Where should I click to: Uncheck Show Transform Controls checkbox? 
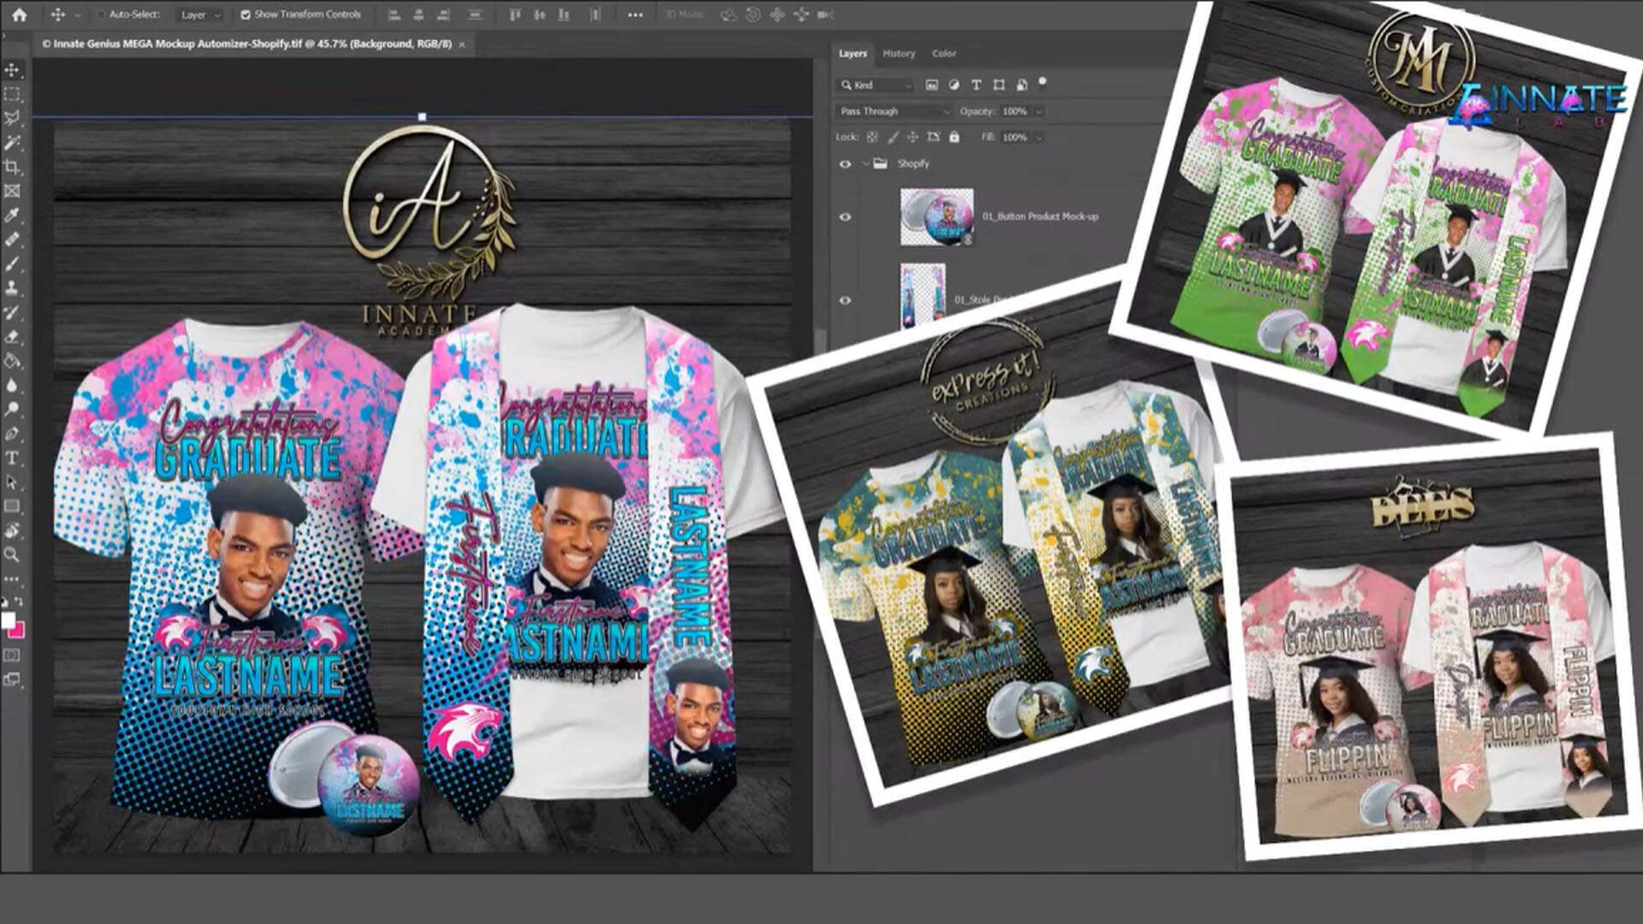pyautogui.click(x=246, y=15)
